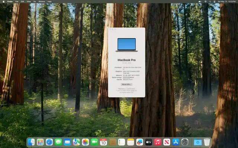Open the Edit menu
The height and width of the screenshot is (148, 238).
point(22,1)
